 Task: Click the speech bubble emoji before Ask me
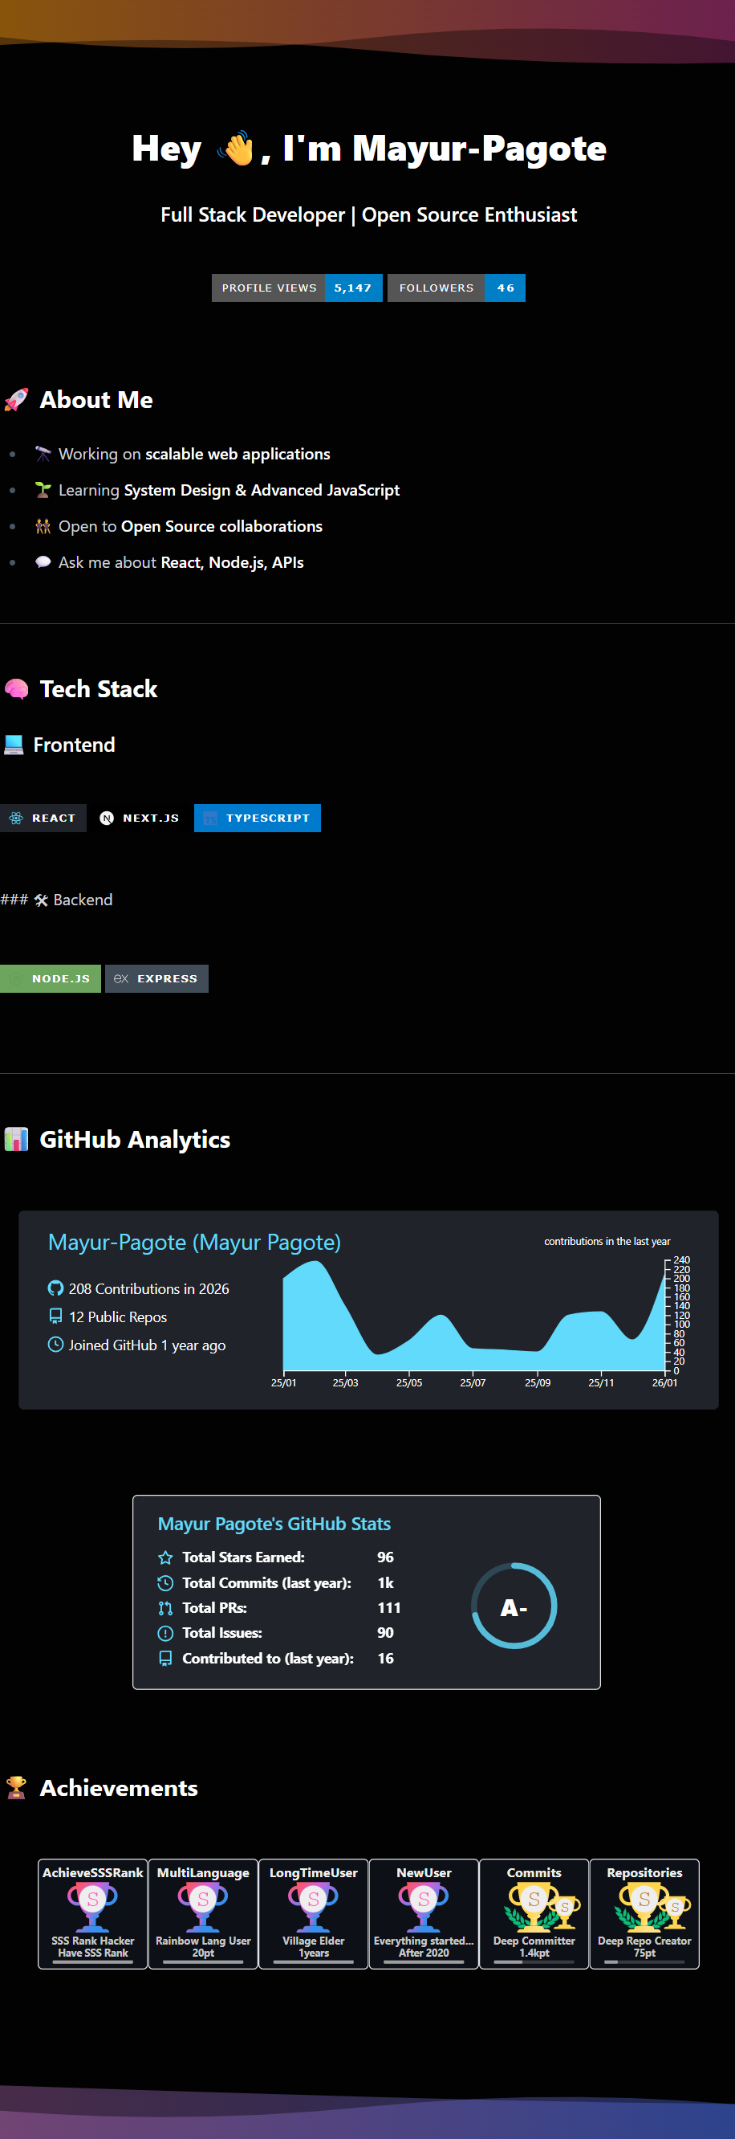(43, 562)
